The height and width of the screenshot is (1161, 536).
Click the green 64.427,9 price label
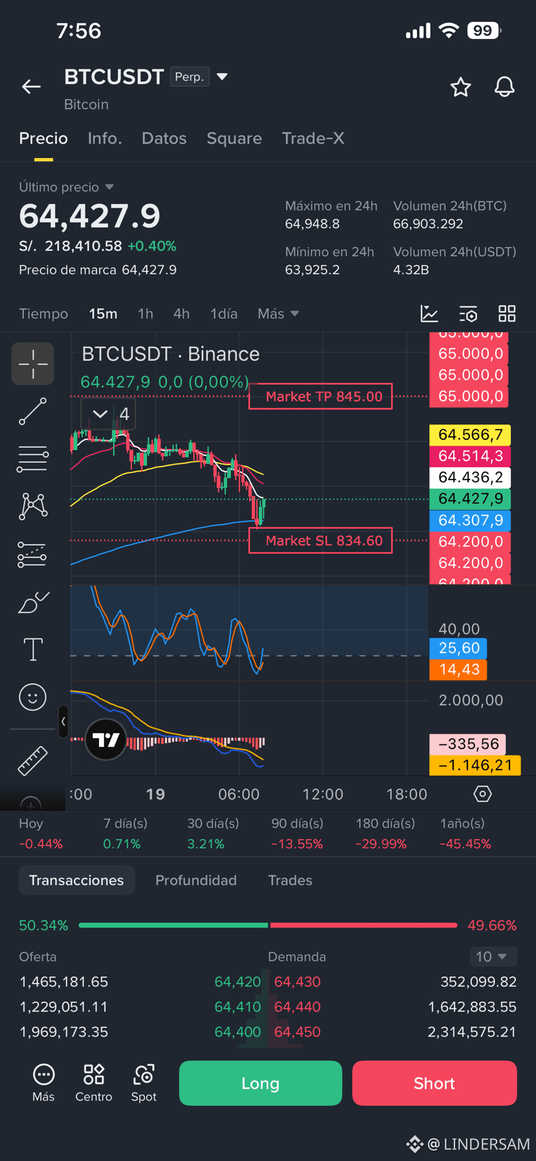point(470,499)
